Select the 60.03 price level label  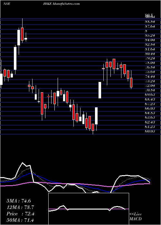tap(150, 131)
